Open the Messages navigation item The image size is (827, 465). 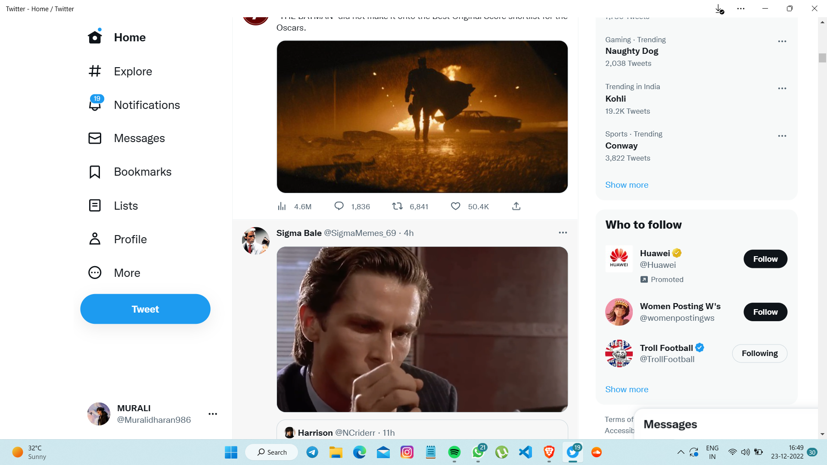click(x=127, y=138)
